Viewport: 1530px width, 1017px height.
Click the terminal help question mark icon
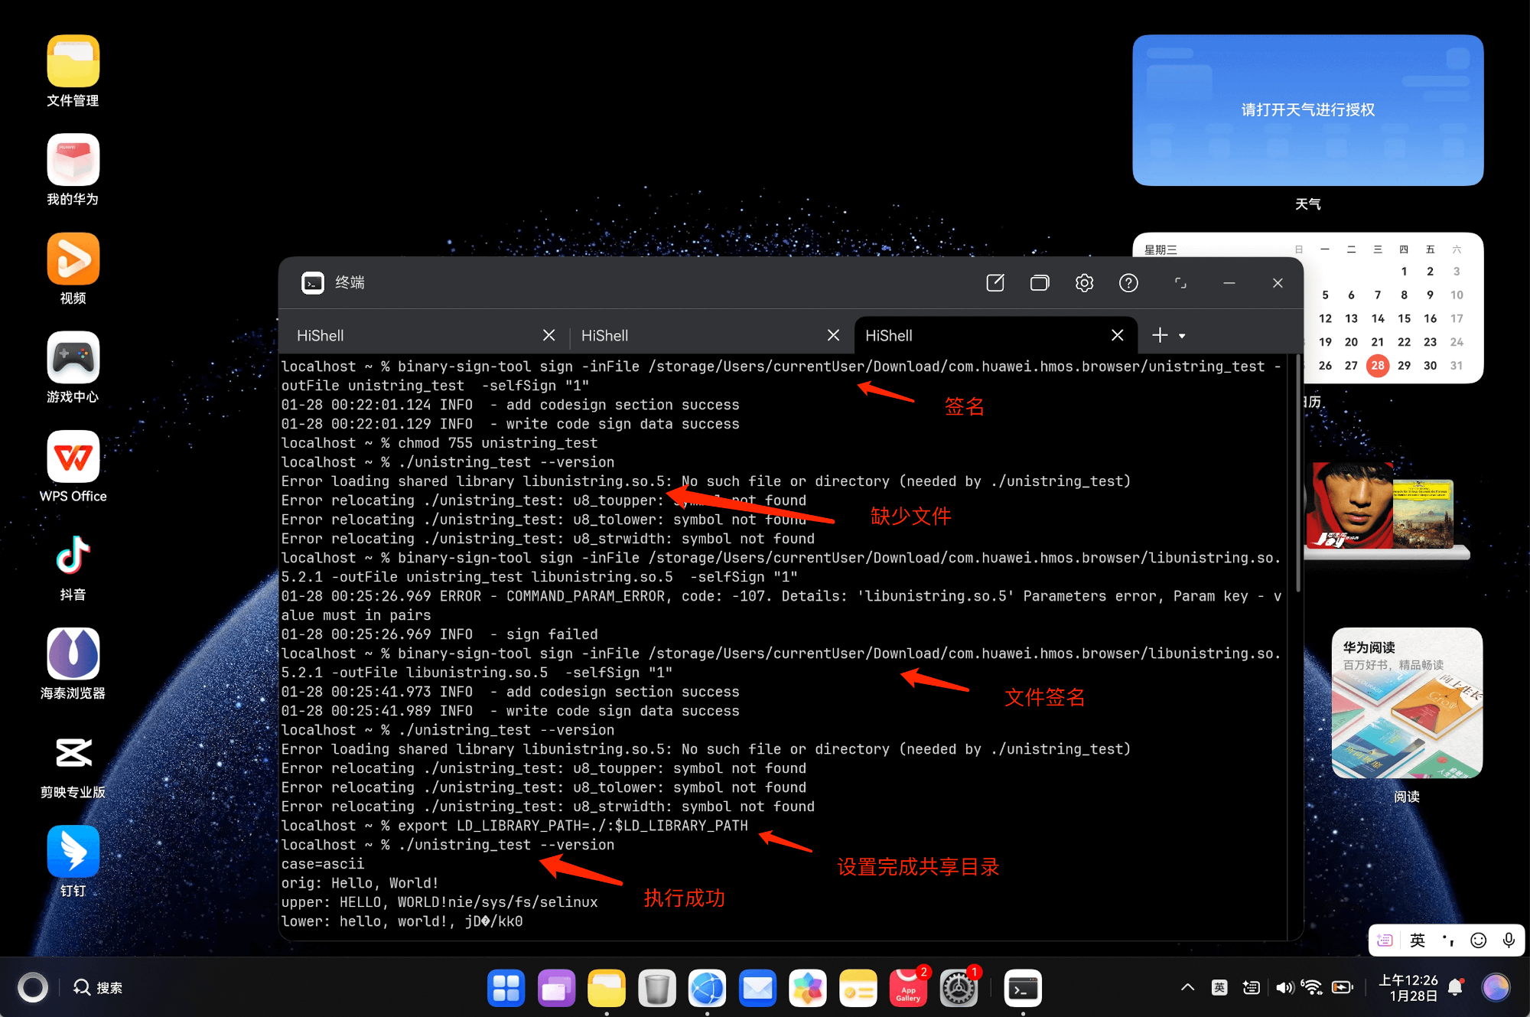[1128, 283]
